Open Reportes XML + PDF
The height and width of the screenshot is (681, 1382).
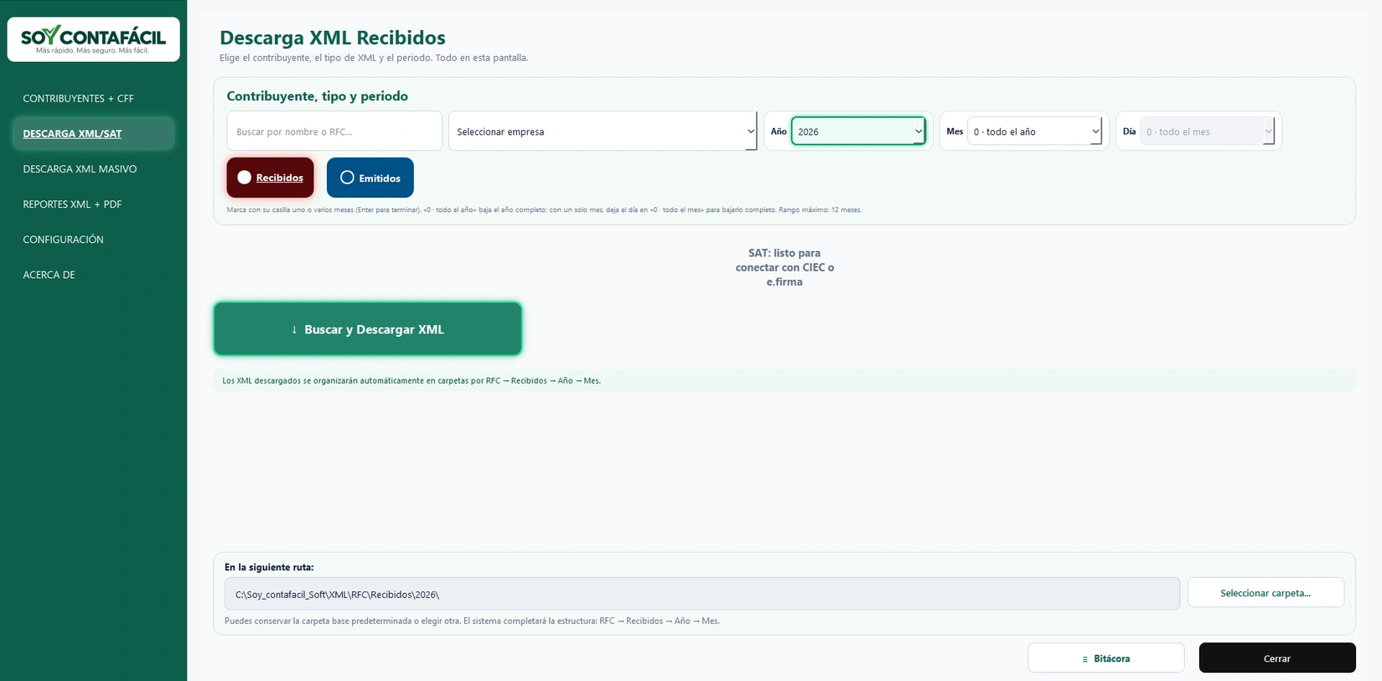pos(72,204)
